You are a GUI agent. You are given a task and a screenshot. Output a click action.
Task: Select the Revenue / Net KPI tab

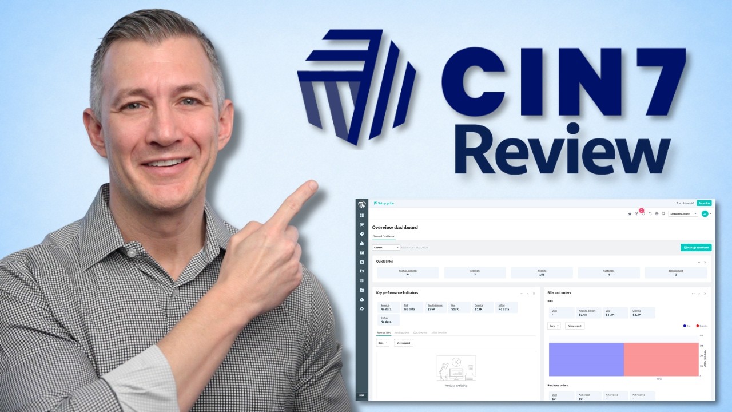[384, 332]
